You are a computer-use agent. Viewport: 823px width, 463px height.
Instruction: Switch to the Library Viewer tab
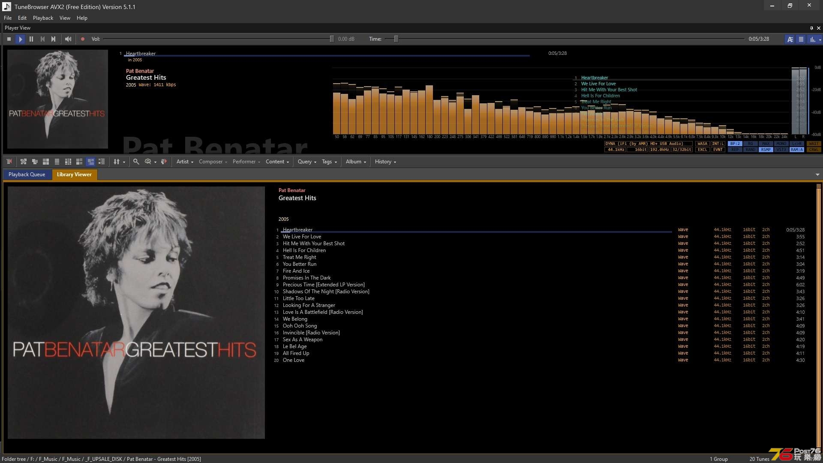point(74,174)
